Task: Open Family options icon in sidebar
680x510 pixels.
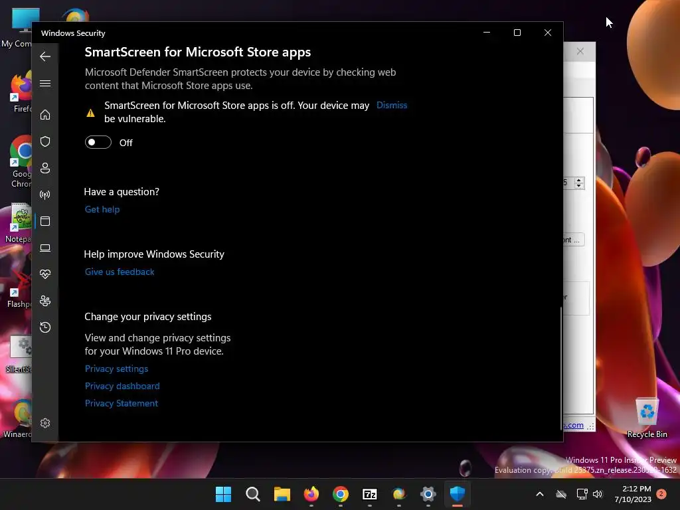Action: coord(45,301)
